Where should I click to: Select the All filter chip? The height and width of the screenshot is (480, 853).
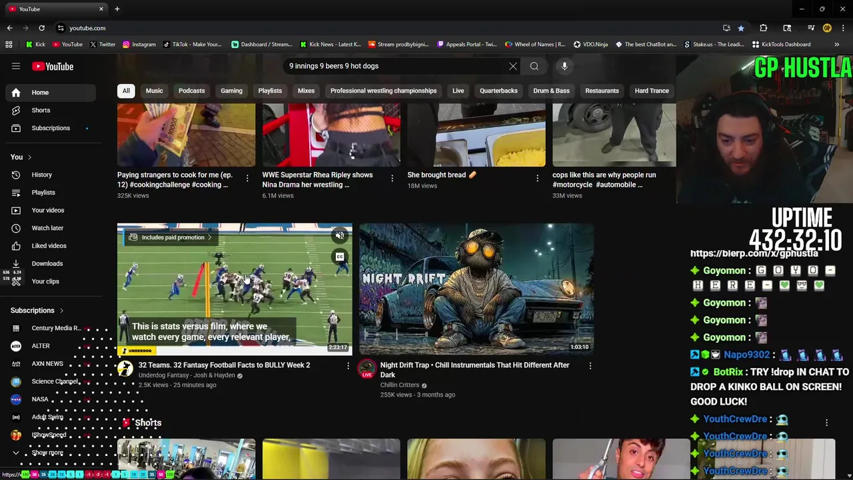[x=126, y=91]
